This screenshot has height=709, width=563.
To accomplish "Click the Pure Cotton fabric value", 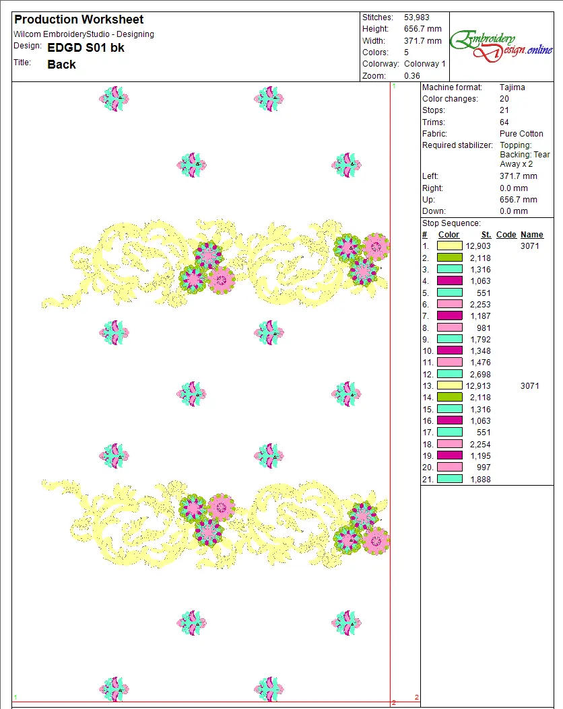I will (521, 134).
